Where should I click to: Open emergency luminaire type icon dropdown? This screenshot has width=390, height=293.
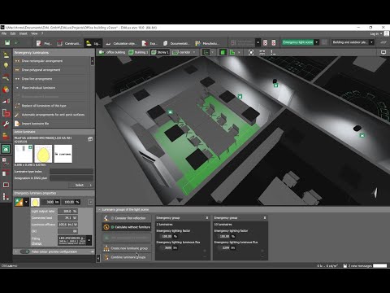click(x=26, y=202)
